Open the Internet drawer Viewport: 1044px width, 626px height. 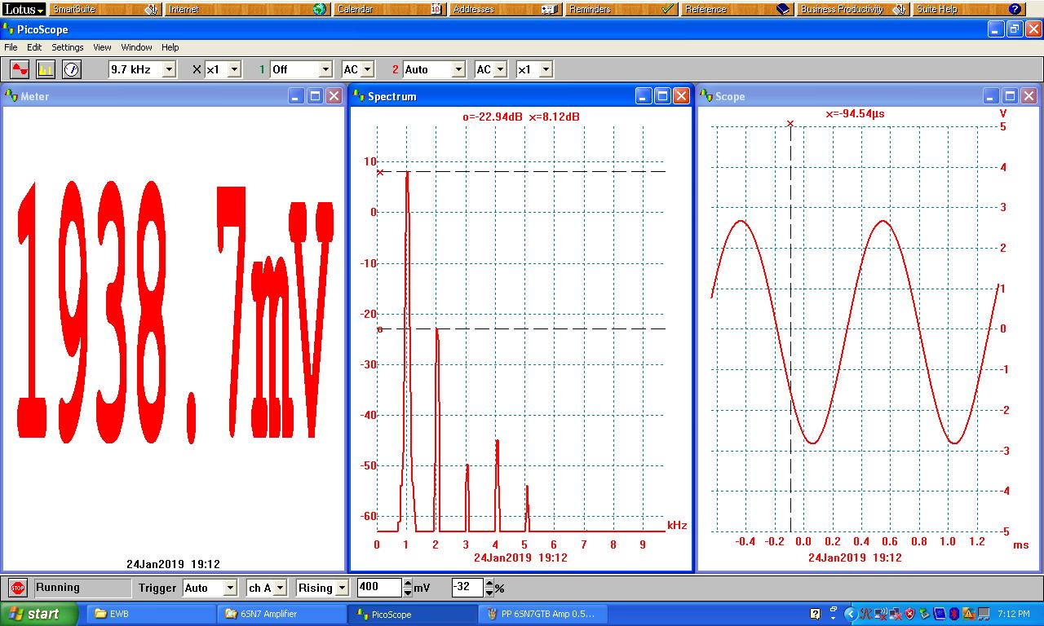click(x=247, y=9)
